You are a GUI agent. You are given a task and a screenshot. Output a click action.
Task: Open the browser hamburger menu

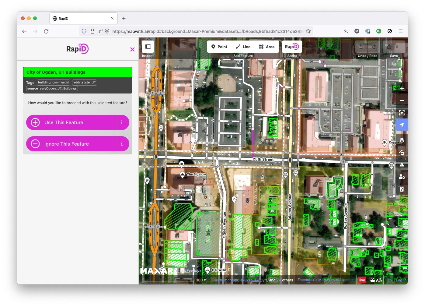[401, 31]
